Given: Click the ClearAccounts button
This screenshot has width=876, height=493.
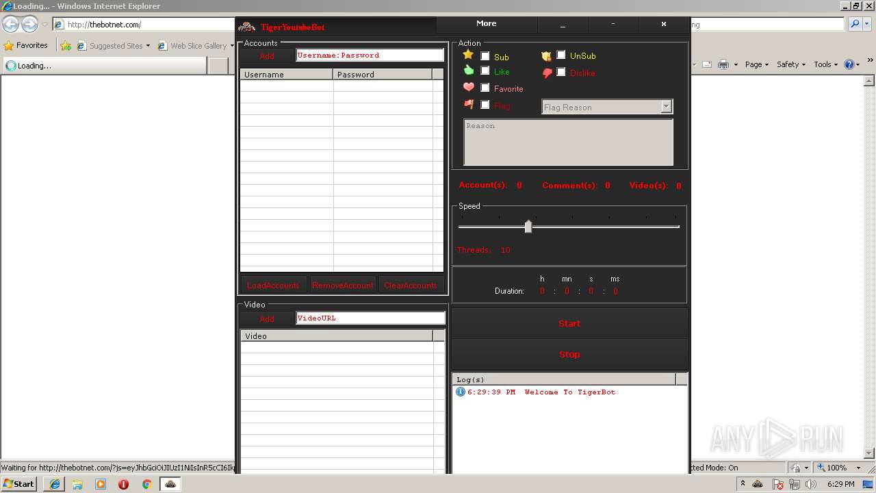Looking at the screenshot, I should click(410, 285).
